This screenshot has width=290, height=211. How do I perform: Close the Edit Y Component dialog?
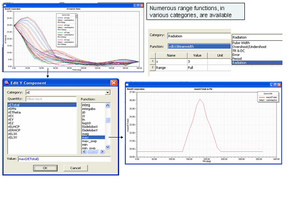[114, 83]
